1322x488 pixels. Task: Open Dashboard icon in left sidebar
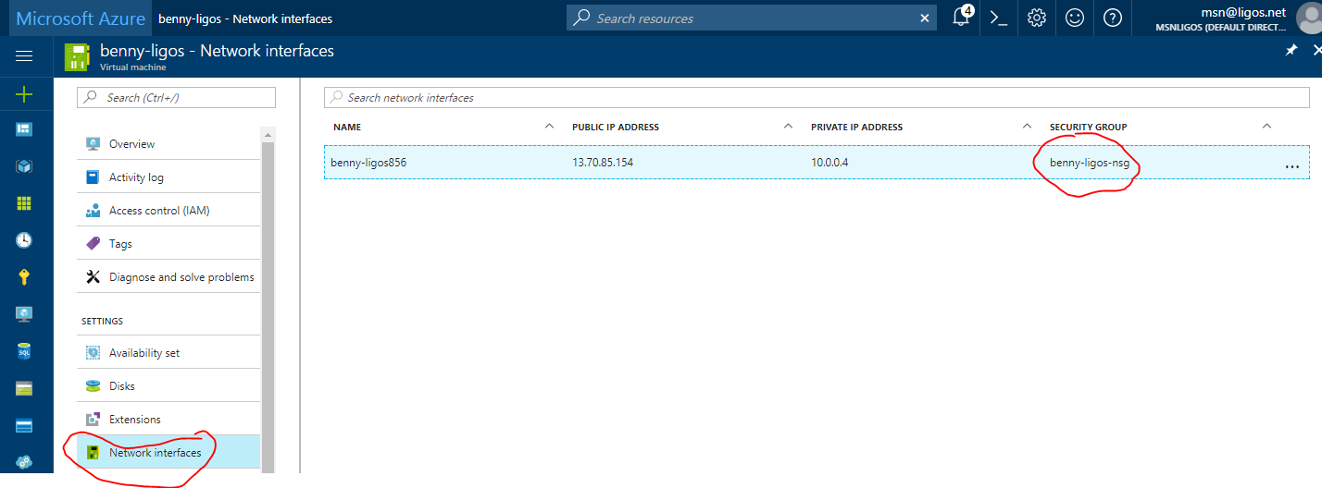(x=24, y=129)
